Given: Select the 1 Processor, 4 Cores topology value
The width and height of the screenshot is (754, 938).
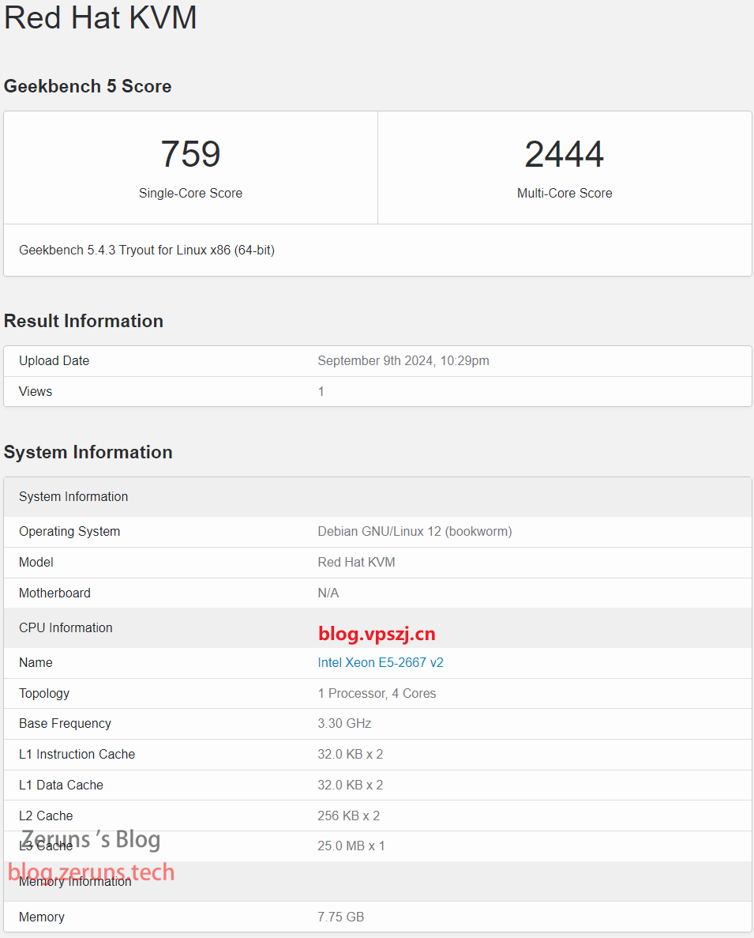Looking at the screenshot, I should [x=377, y=693].
